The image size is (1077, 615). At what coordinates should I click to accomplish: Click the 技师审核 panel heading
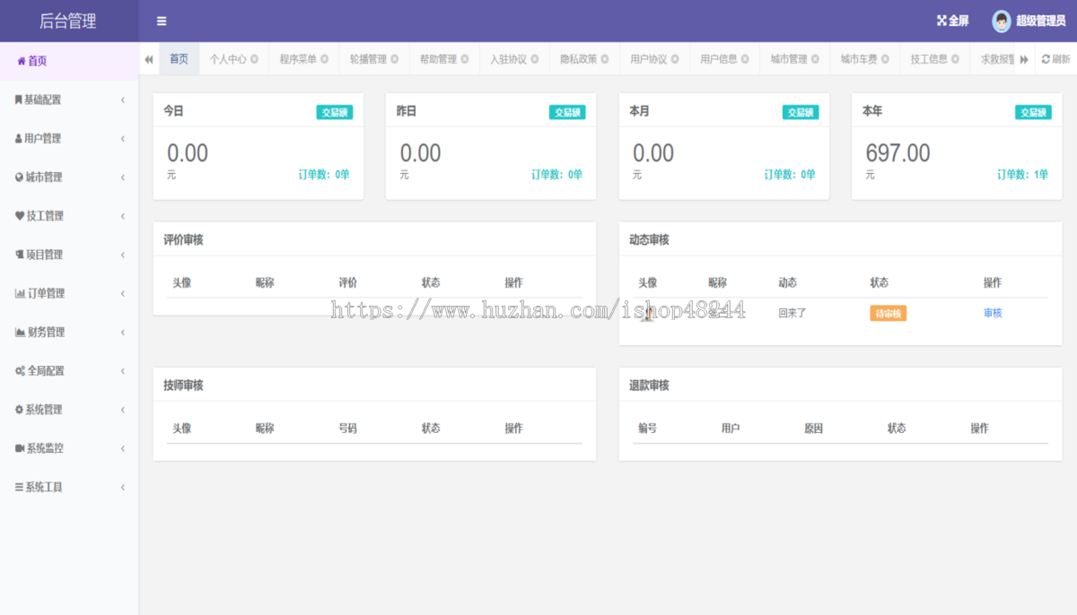[x=183, y=385]
